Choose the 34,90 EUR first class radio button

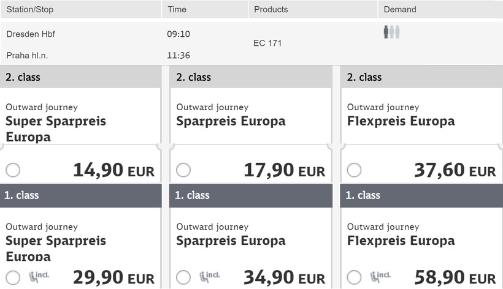pos(183,277)
